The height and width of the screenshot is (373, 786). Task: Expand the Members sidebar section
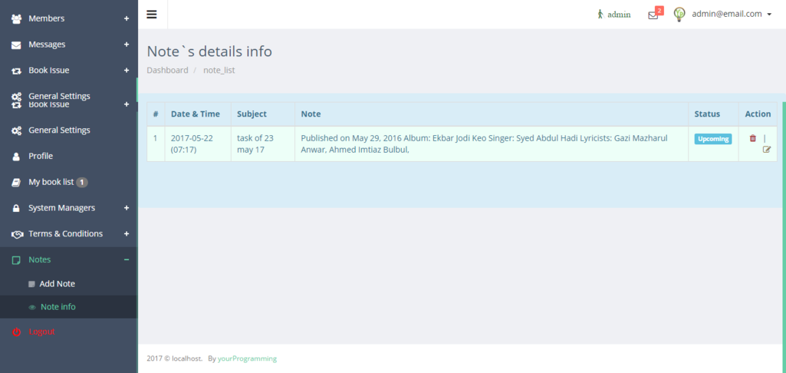[127, 18]
